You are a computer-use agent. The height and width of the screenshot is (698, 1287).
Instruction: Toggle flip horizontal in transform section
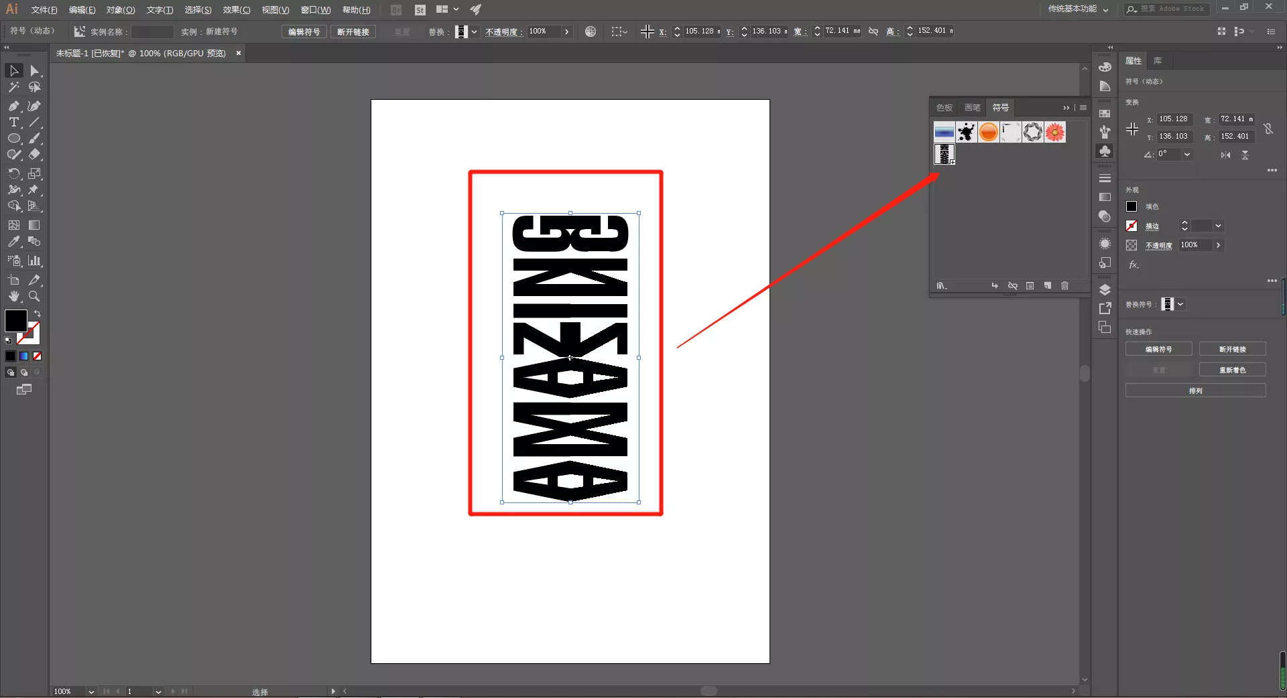(1225, 155)
